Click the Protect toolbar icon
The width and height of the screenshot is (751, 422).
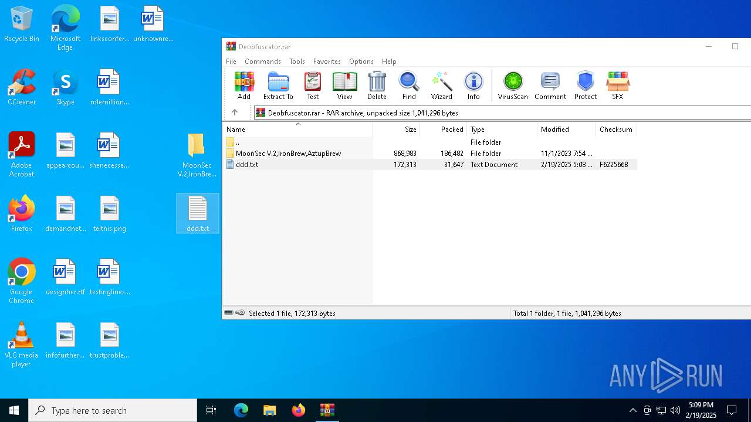tap(586, 86)
